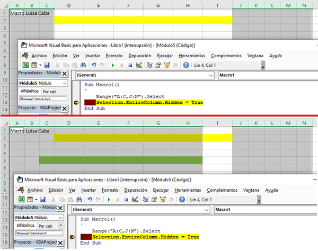Click yellow cell under column I in lower spreadsheet

click(x=217, y=138)
